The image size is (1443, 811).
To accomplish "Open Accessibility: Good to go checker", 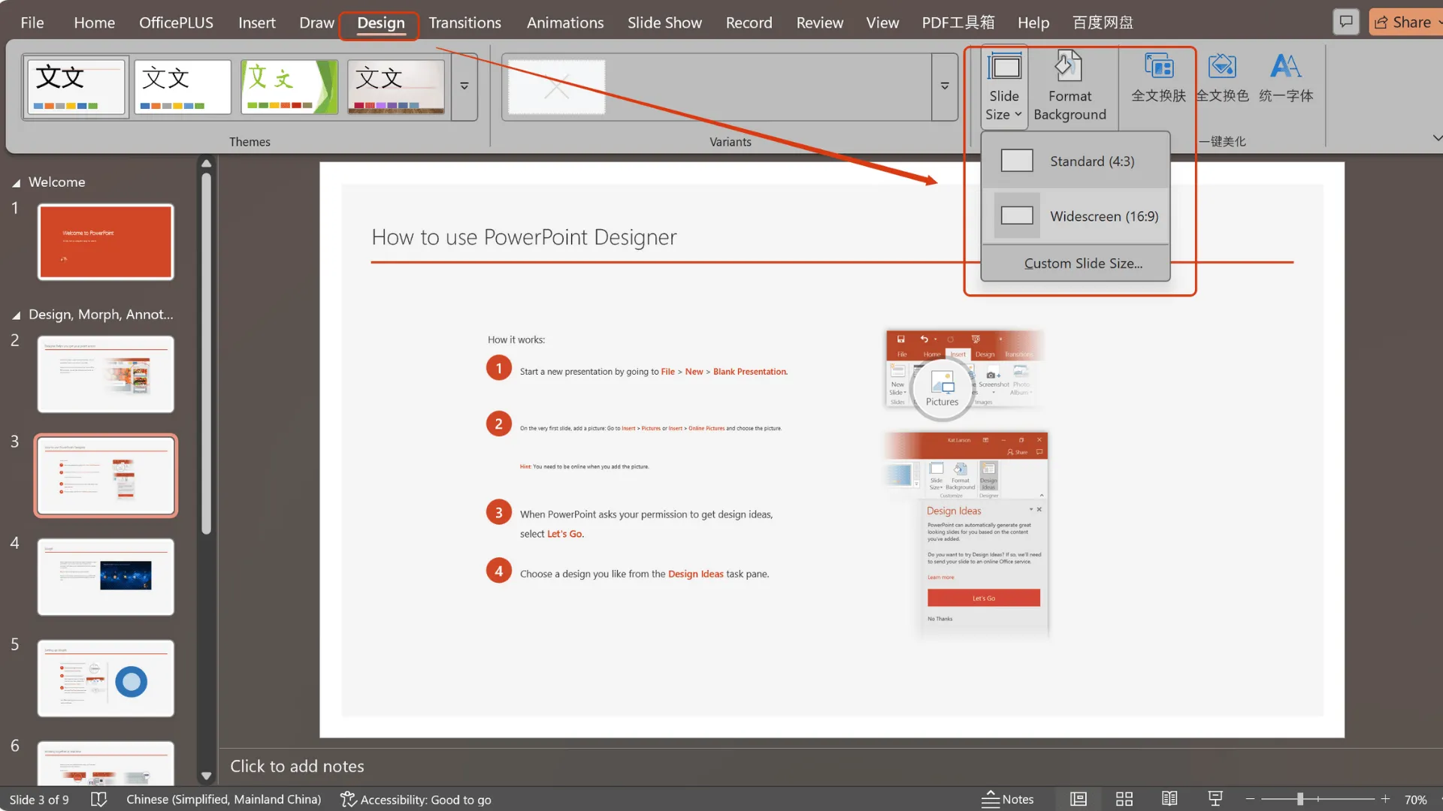I will pyautogui.click(x=416, y=800).
